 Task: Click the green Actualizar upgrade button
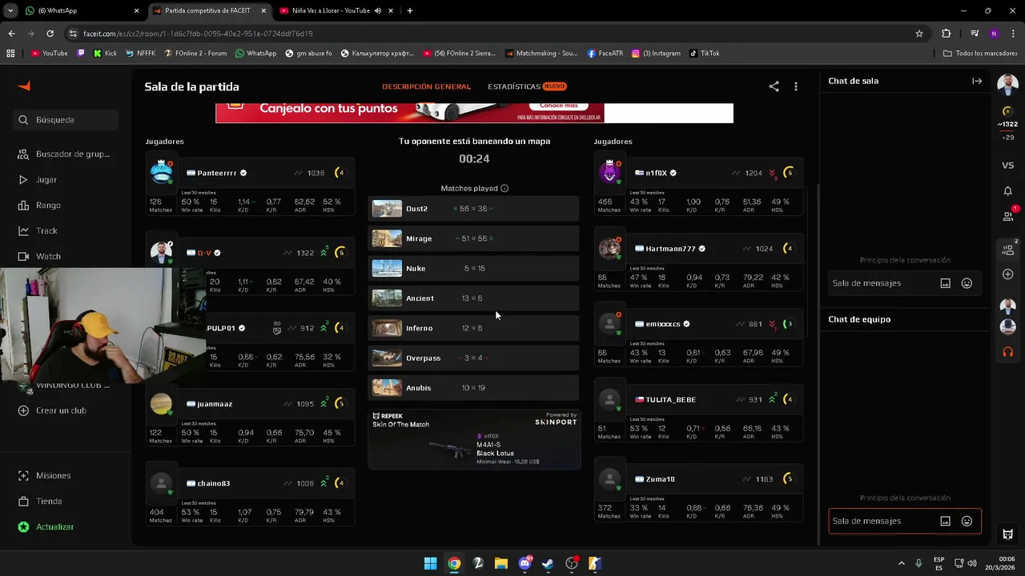pyautogui.click(x=46, y=526)
